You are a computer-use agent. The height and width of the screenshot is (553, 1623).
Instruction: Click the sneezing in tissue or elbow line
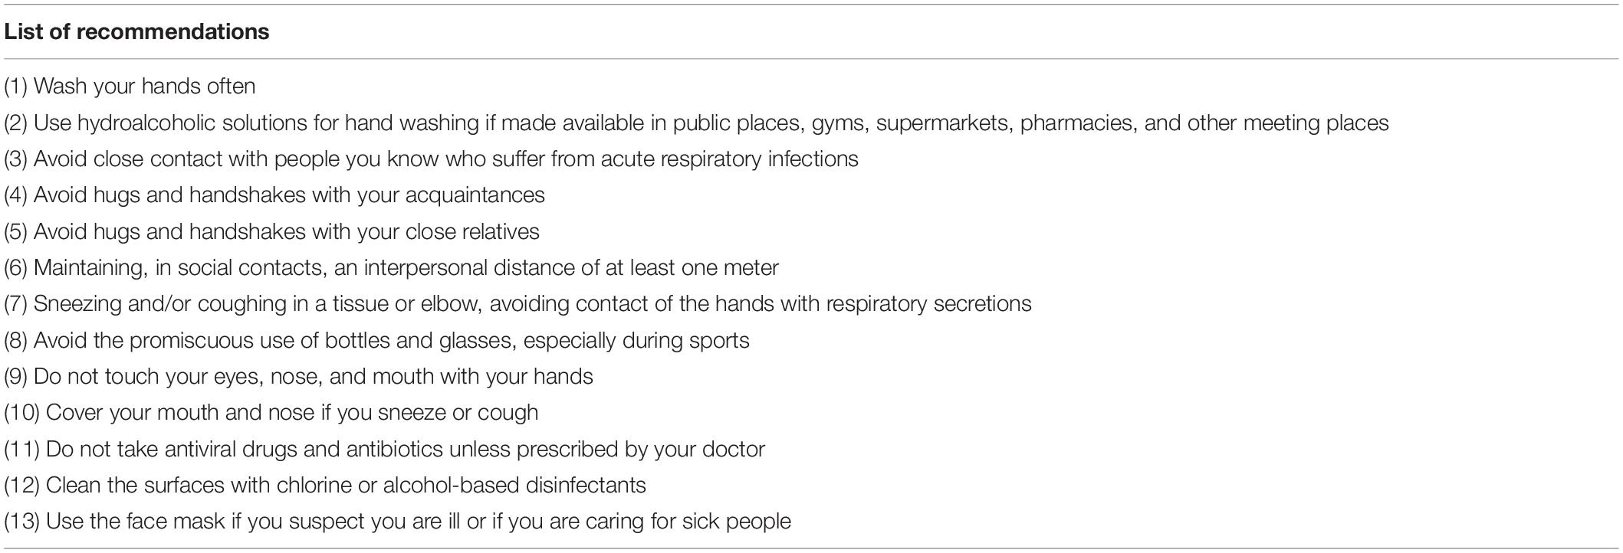(518, 304)
